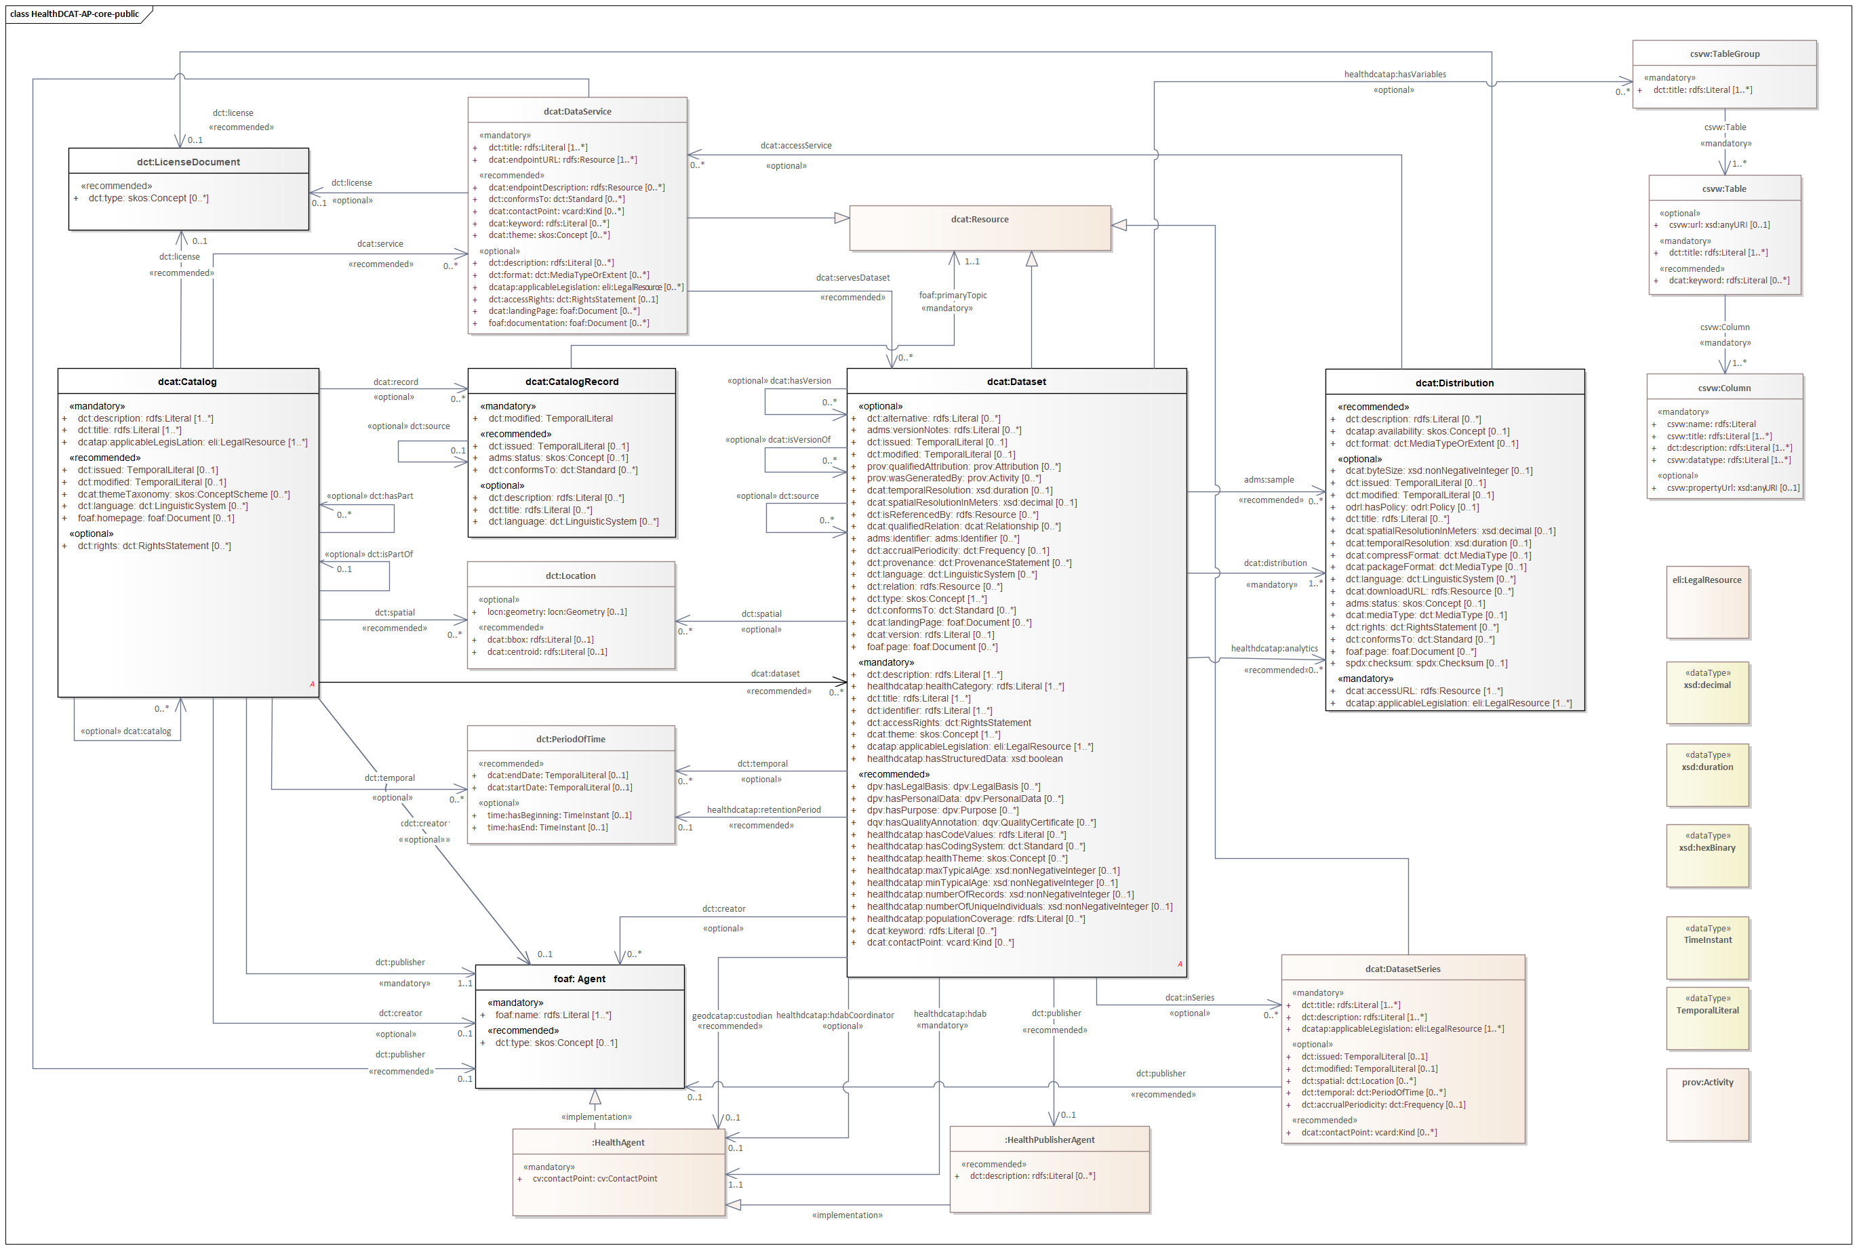The width and height of the screenshot is (1857, 1250).
Task: Click the dcat:Resource class box
Action: pos(979,228)
